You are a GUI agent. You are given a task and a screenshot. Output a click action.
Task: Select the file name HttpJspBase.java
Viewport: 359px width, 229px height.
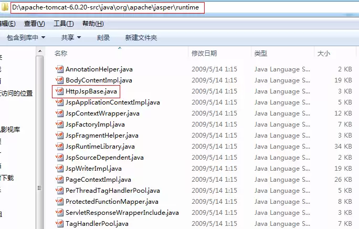[x=91, y=91]
